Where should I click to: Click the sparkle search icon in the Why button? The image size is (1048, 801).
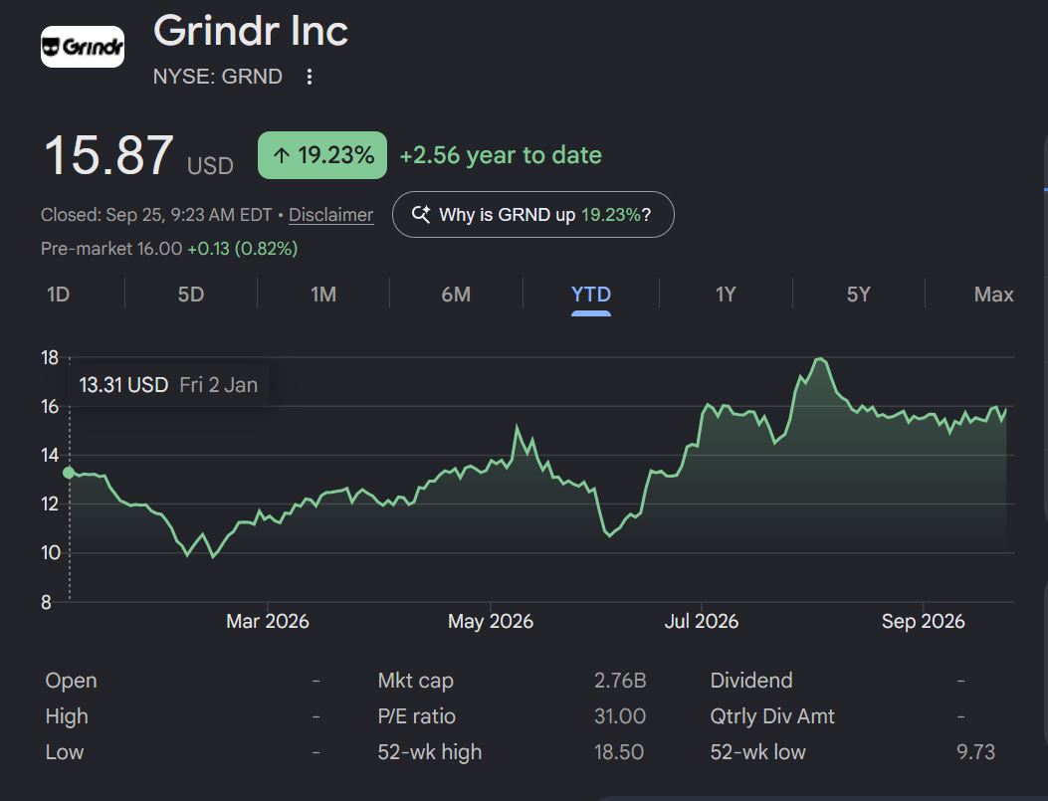click(x=421, y=215)
